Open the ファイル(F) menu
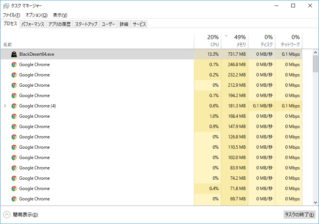 [11, 15]
